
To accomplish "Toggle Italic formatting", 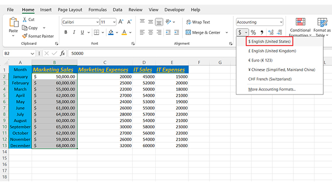I will click(74, 32).
